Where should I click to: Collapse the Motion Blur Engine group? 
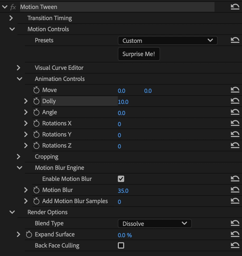(x=19, y=167)
